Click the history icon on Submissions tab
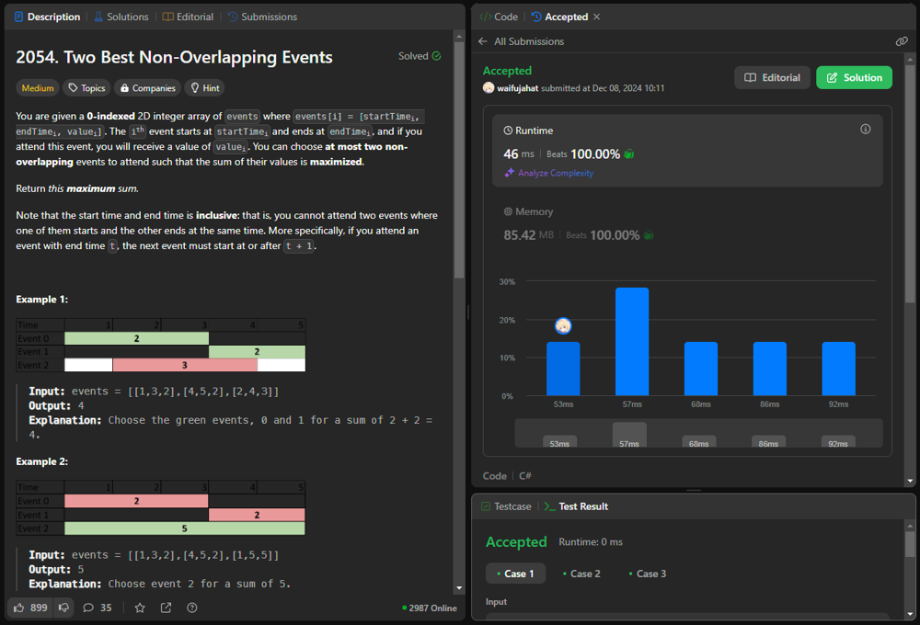The image size is (920, 625). [x=233, y=17]
